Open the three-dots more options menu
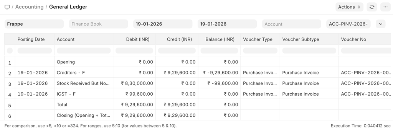The width and height of the screenshot is (393, 140). tap(385, 7)
